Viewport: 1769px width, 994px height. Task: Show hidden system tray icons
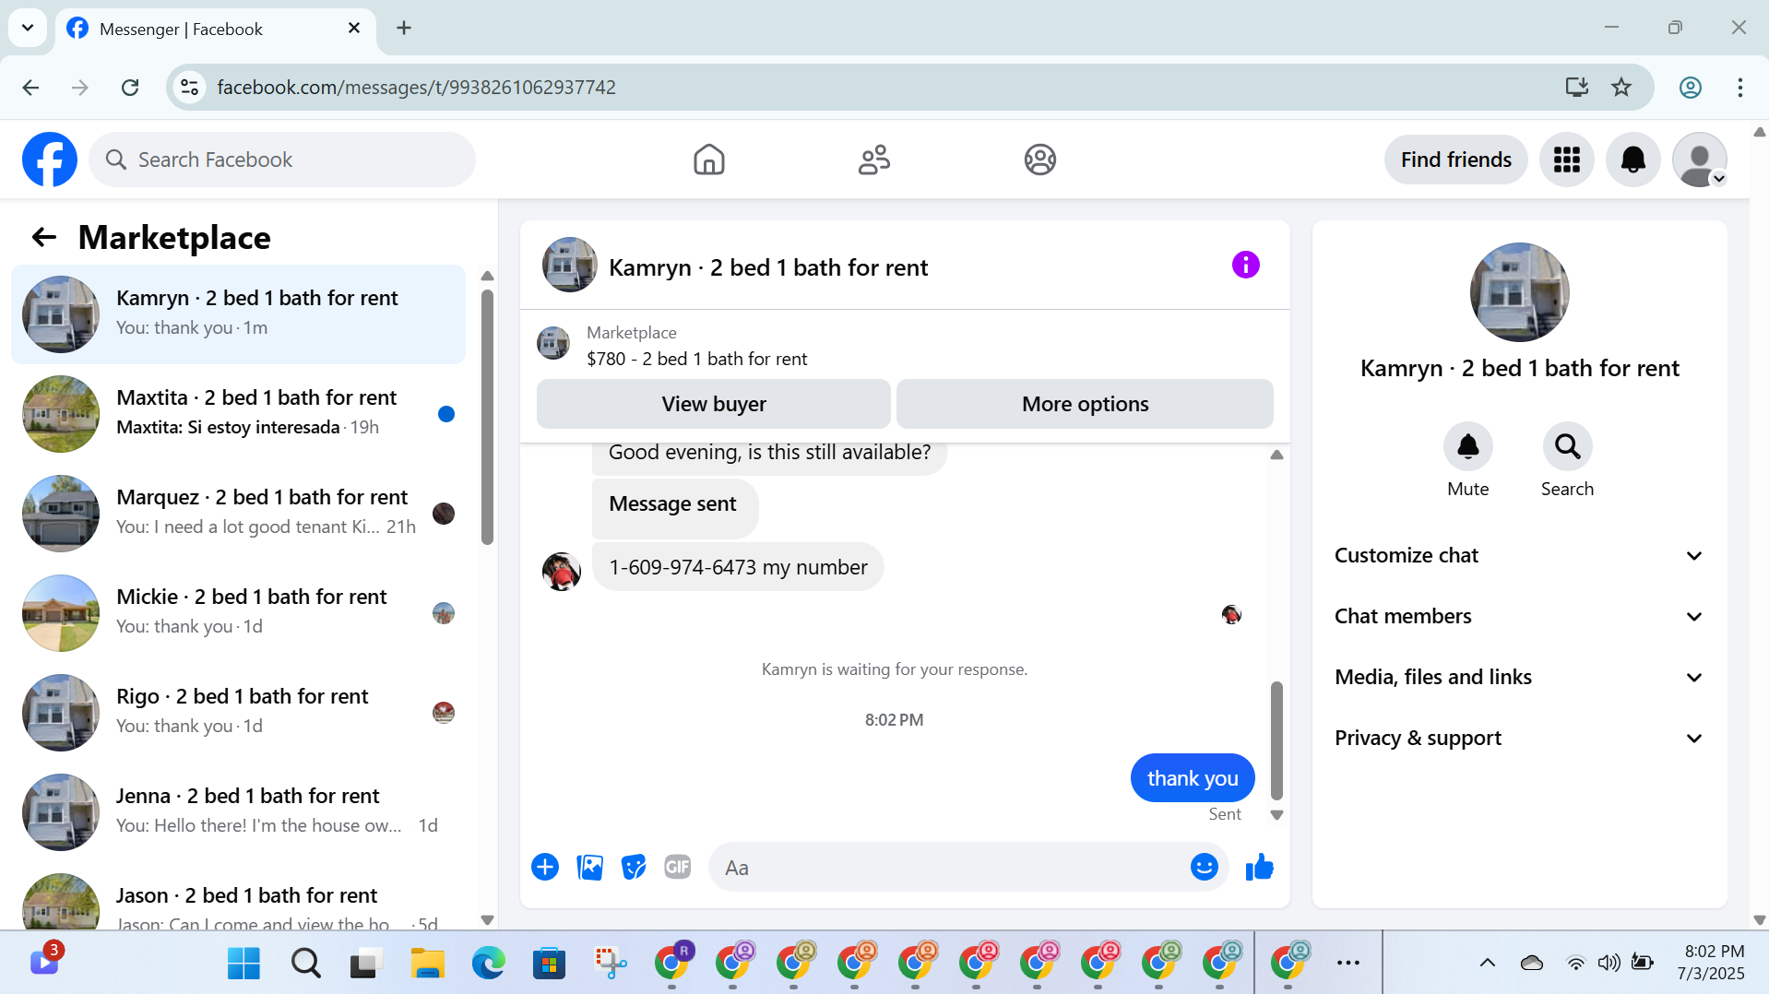(1487, 963)
